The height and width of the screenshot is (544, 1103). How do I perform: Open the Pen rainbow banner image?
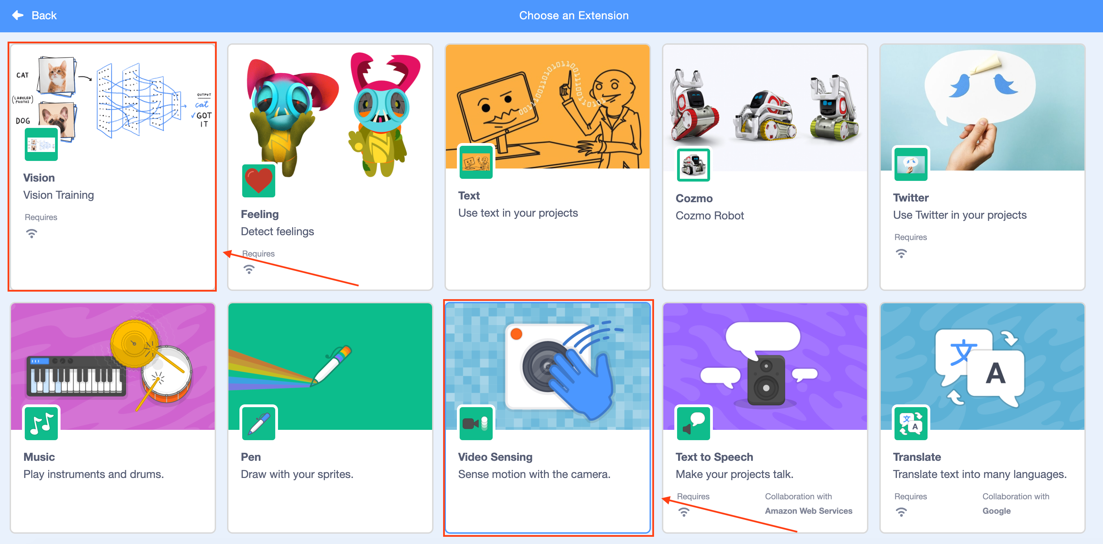pyautogui.click(x=330, y=366)
